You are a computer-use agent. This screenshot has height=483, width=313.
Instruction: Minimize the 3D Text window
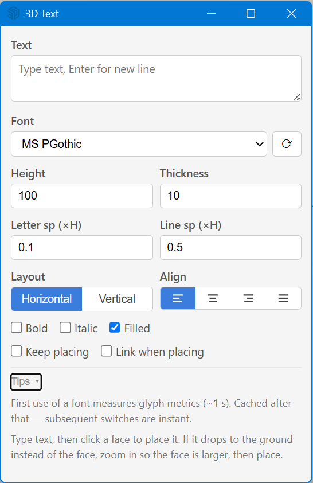pos(211,14)
